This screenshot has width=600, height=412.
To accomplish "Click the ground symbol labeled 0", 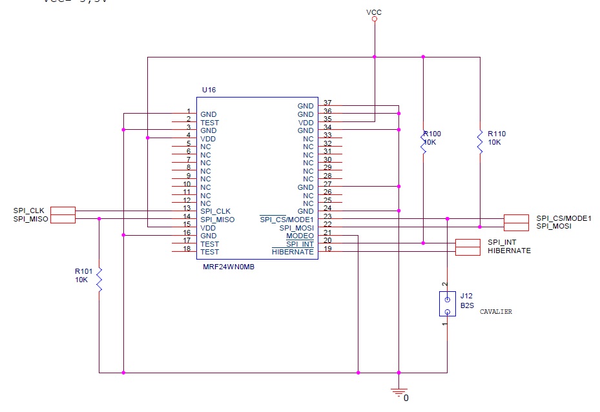I will tap(398, 393).
